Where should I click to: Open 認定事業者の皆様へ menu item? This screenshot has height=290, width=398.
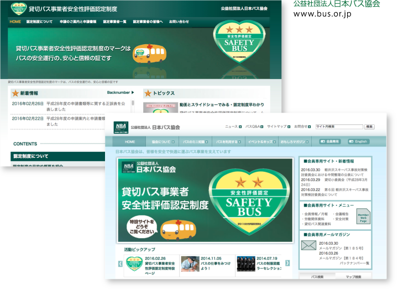(148, 22)
